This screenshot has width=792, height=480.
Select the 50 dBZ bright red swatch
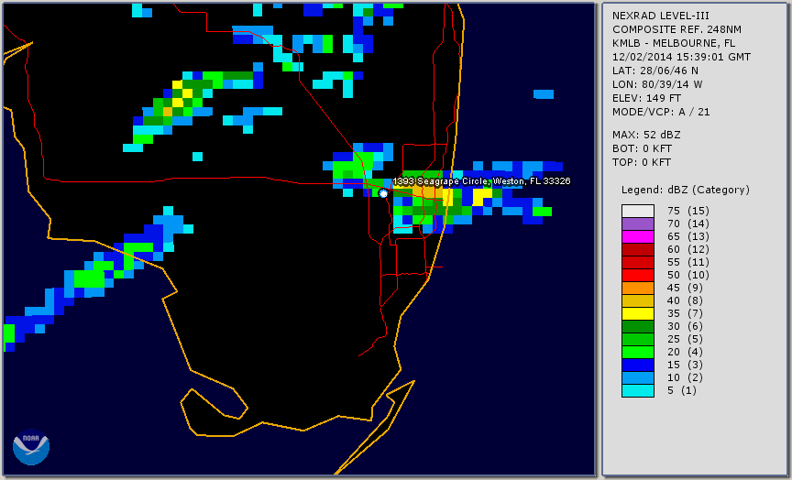638,275
